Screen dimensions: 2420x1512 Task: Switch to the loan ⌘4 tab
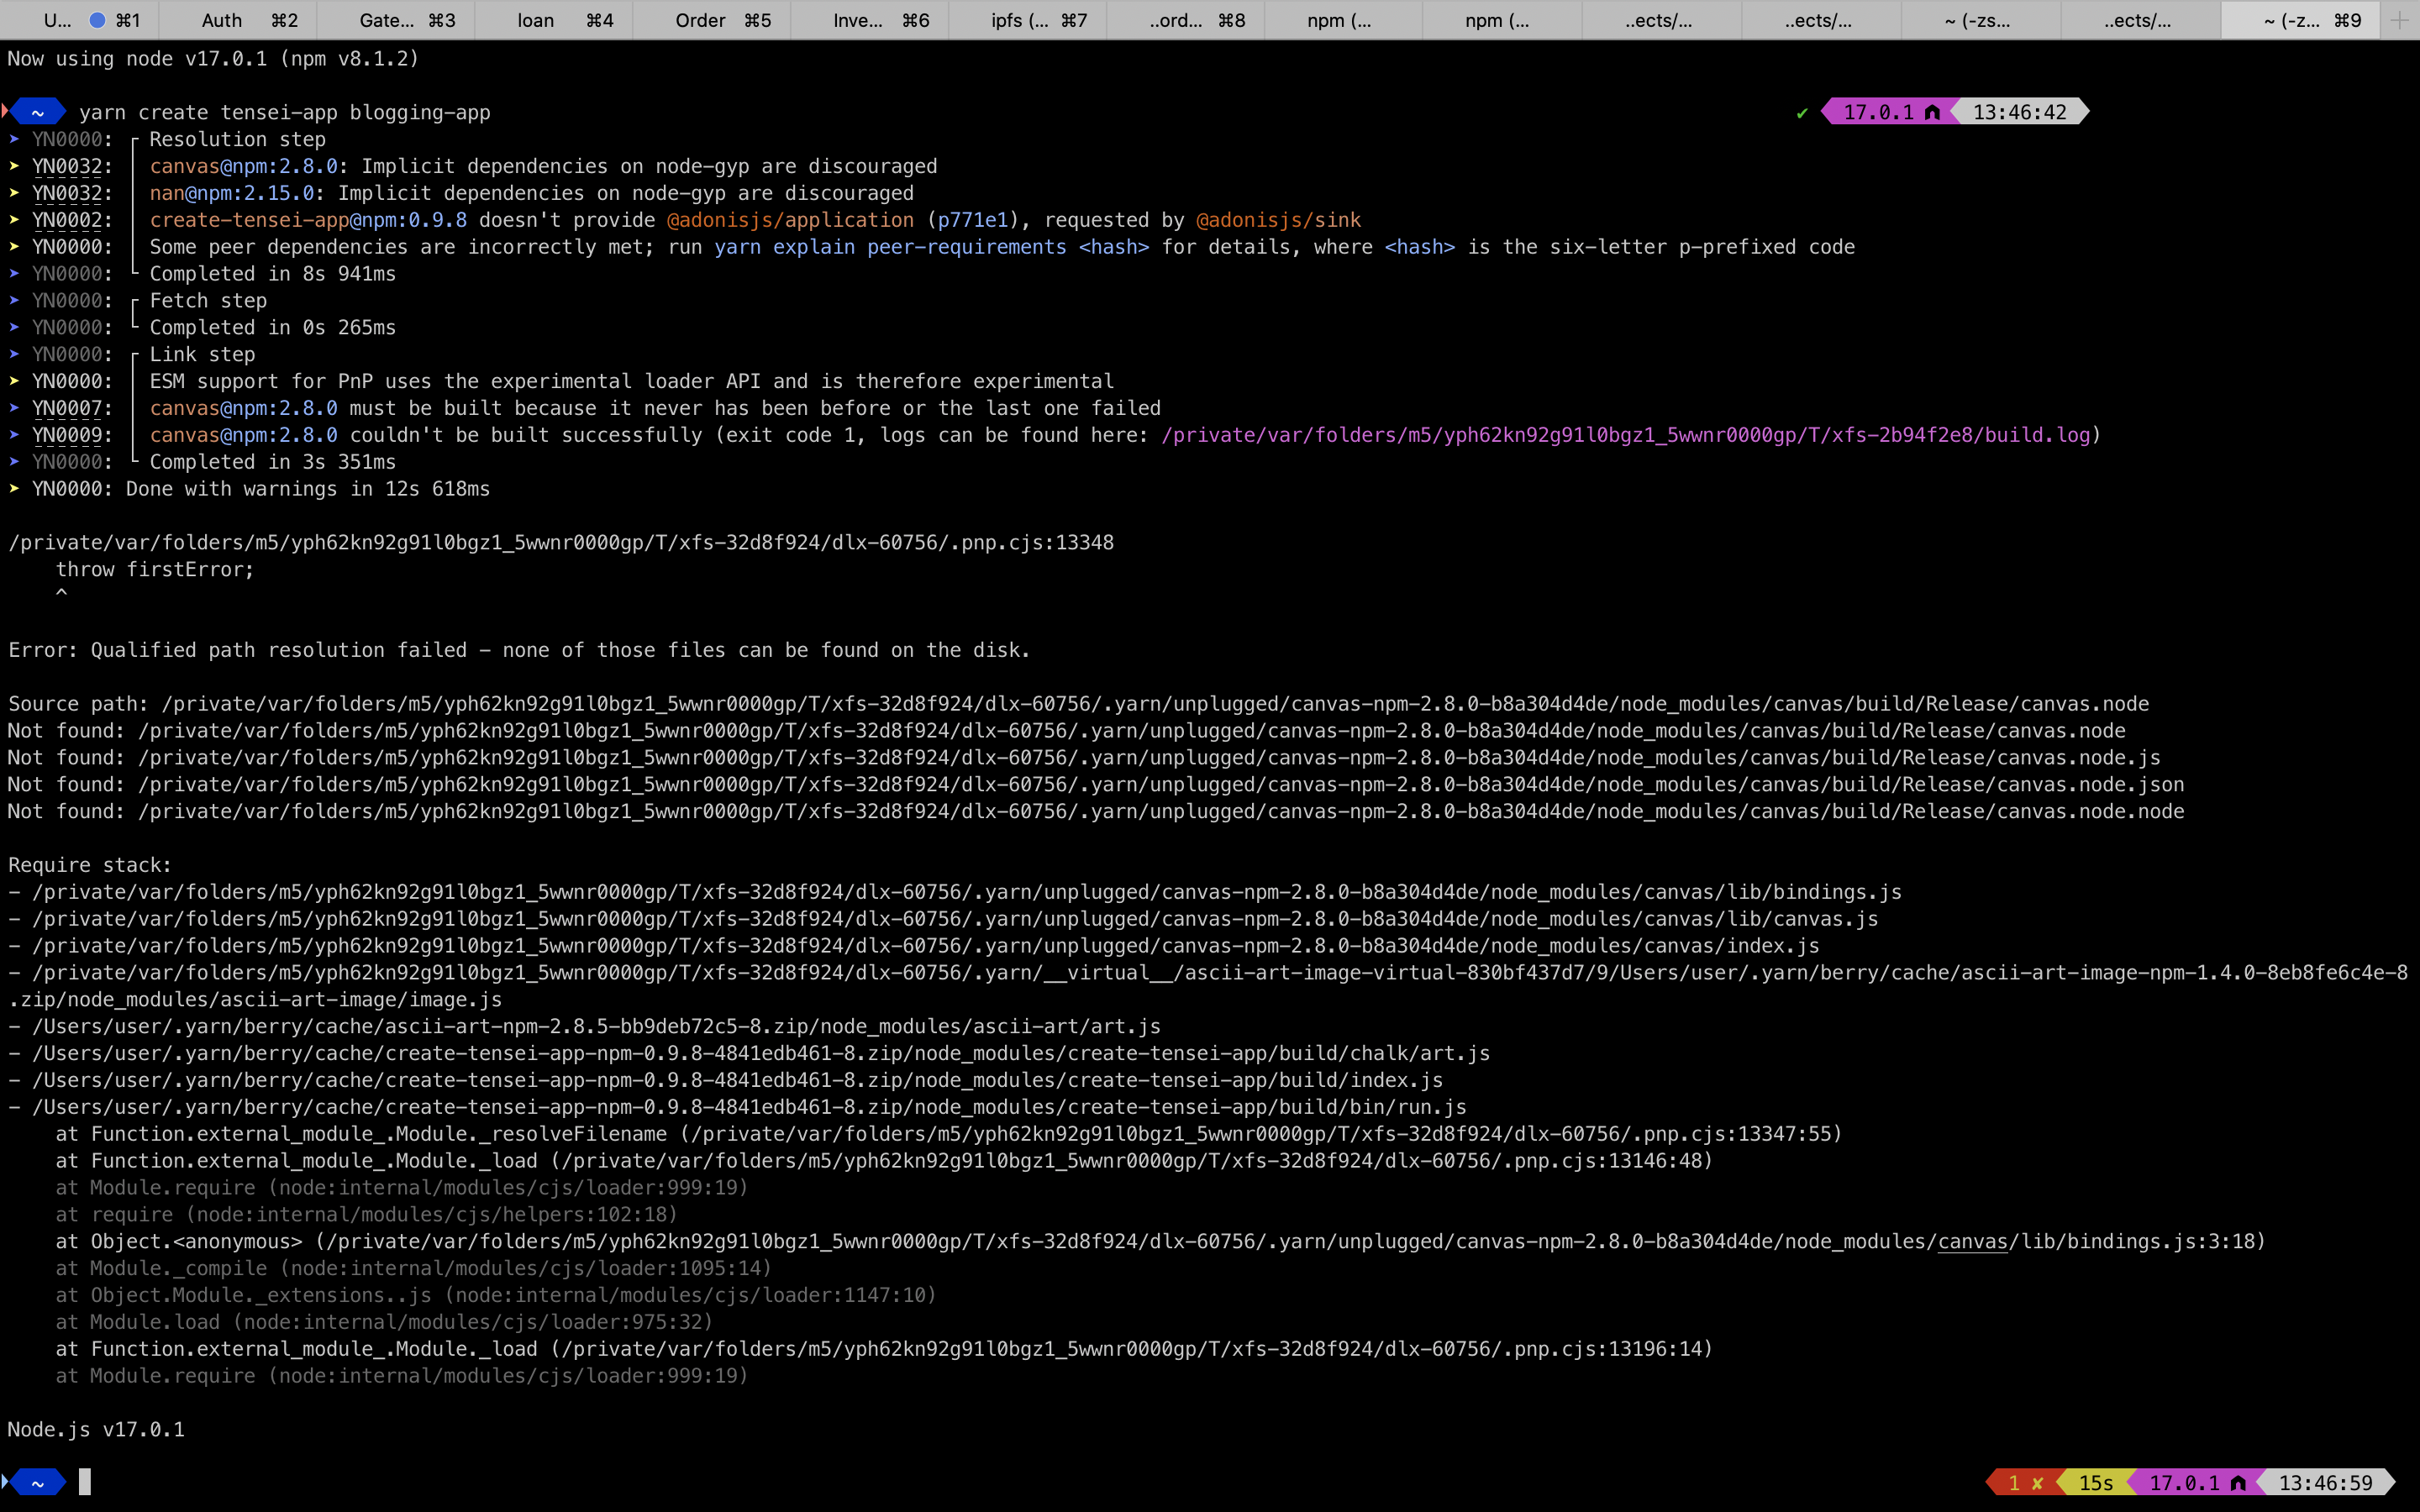pyautogui.click(x=553, y=20)
